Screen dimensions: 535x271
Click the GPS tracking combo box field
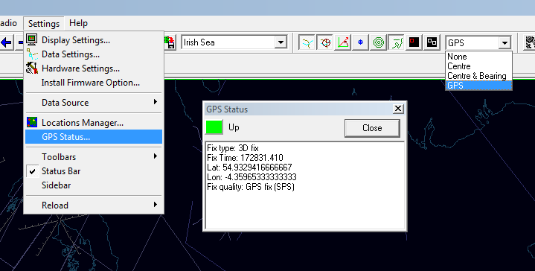(x=472, y=43)
